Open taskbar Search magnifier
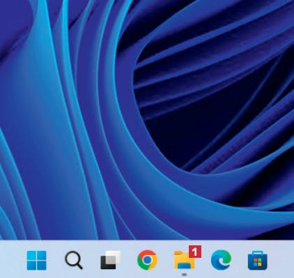 pos(74,260)
